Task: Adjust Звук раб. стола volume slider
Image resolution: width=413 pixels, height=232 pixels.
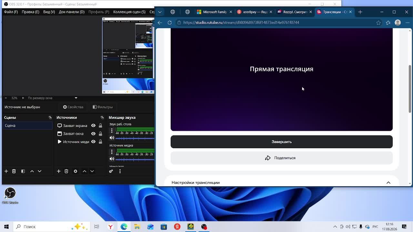Action: 135,138
